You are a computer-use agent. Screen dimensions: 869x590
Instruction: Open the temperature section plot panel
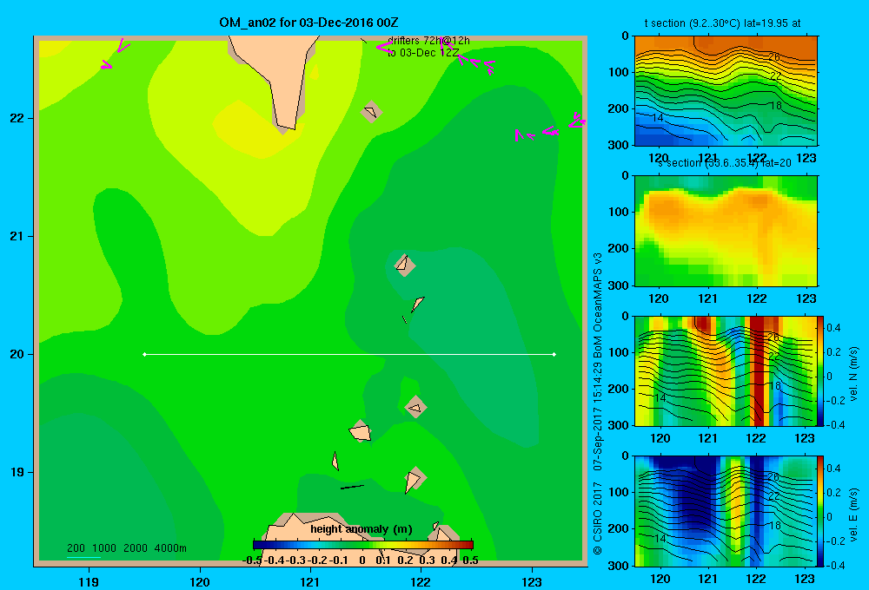(x=726, y=91)
